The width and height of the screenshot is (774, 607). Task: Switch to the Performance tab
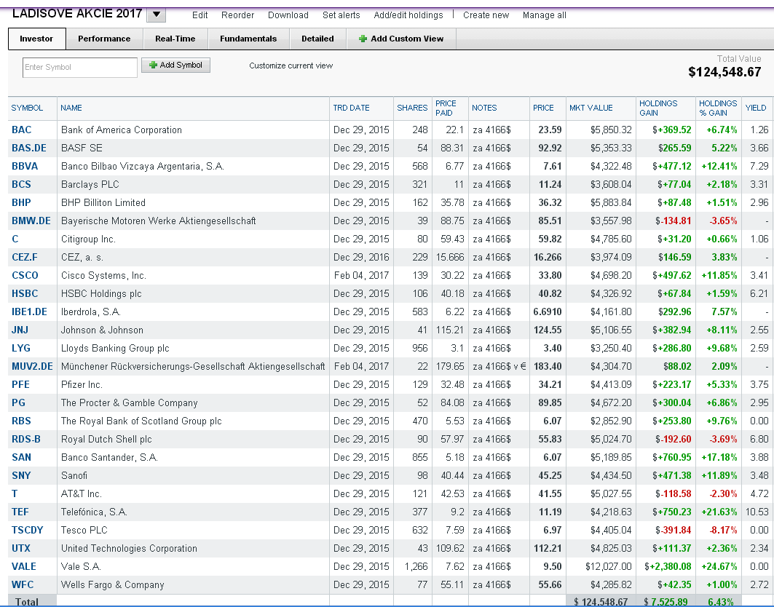click(104, 39)
